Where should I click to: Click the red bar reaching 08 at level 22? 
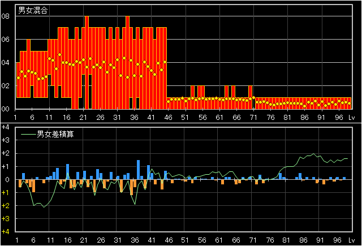coord(87,63)
